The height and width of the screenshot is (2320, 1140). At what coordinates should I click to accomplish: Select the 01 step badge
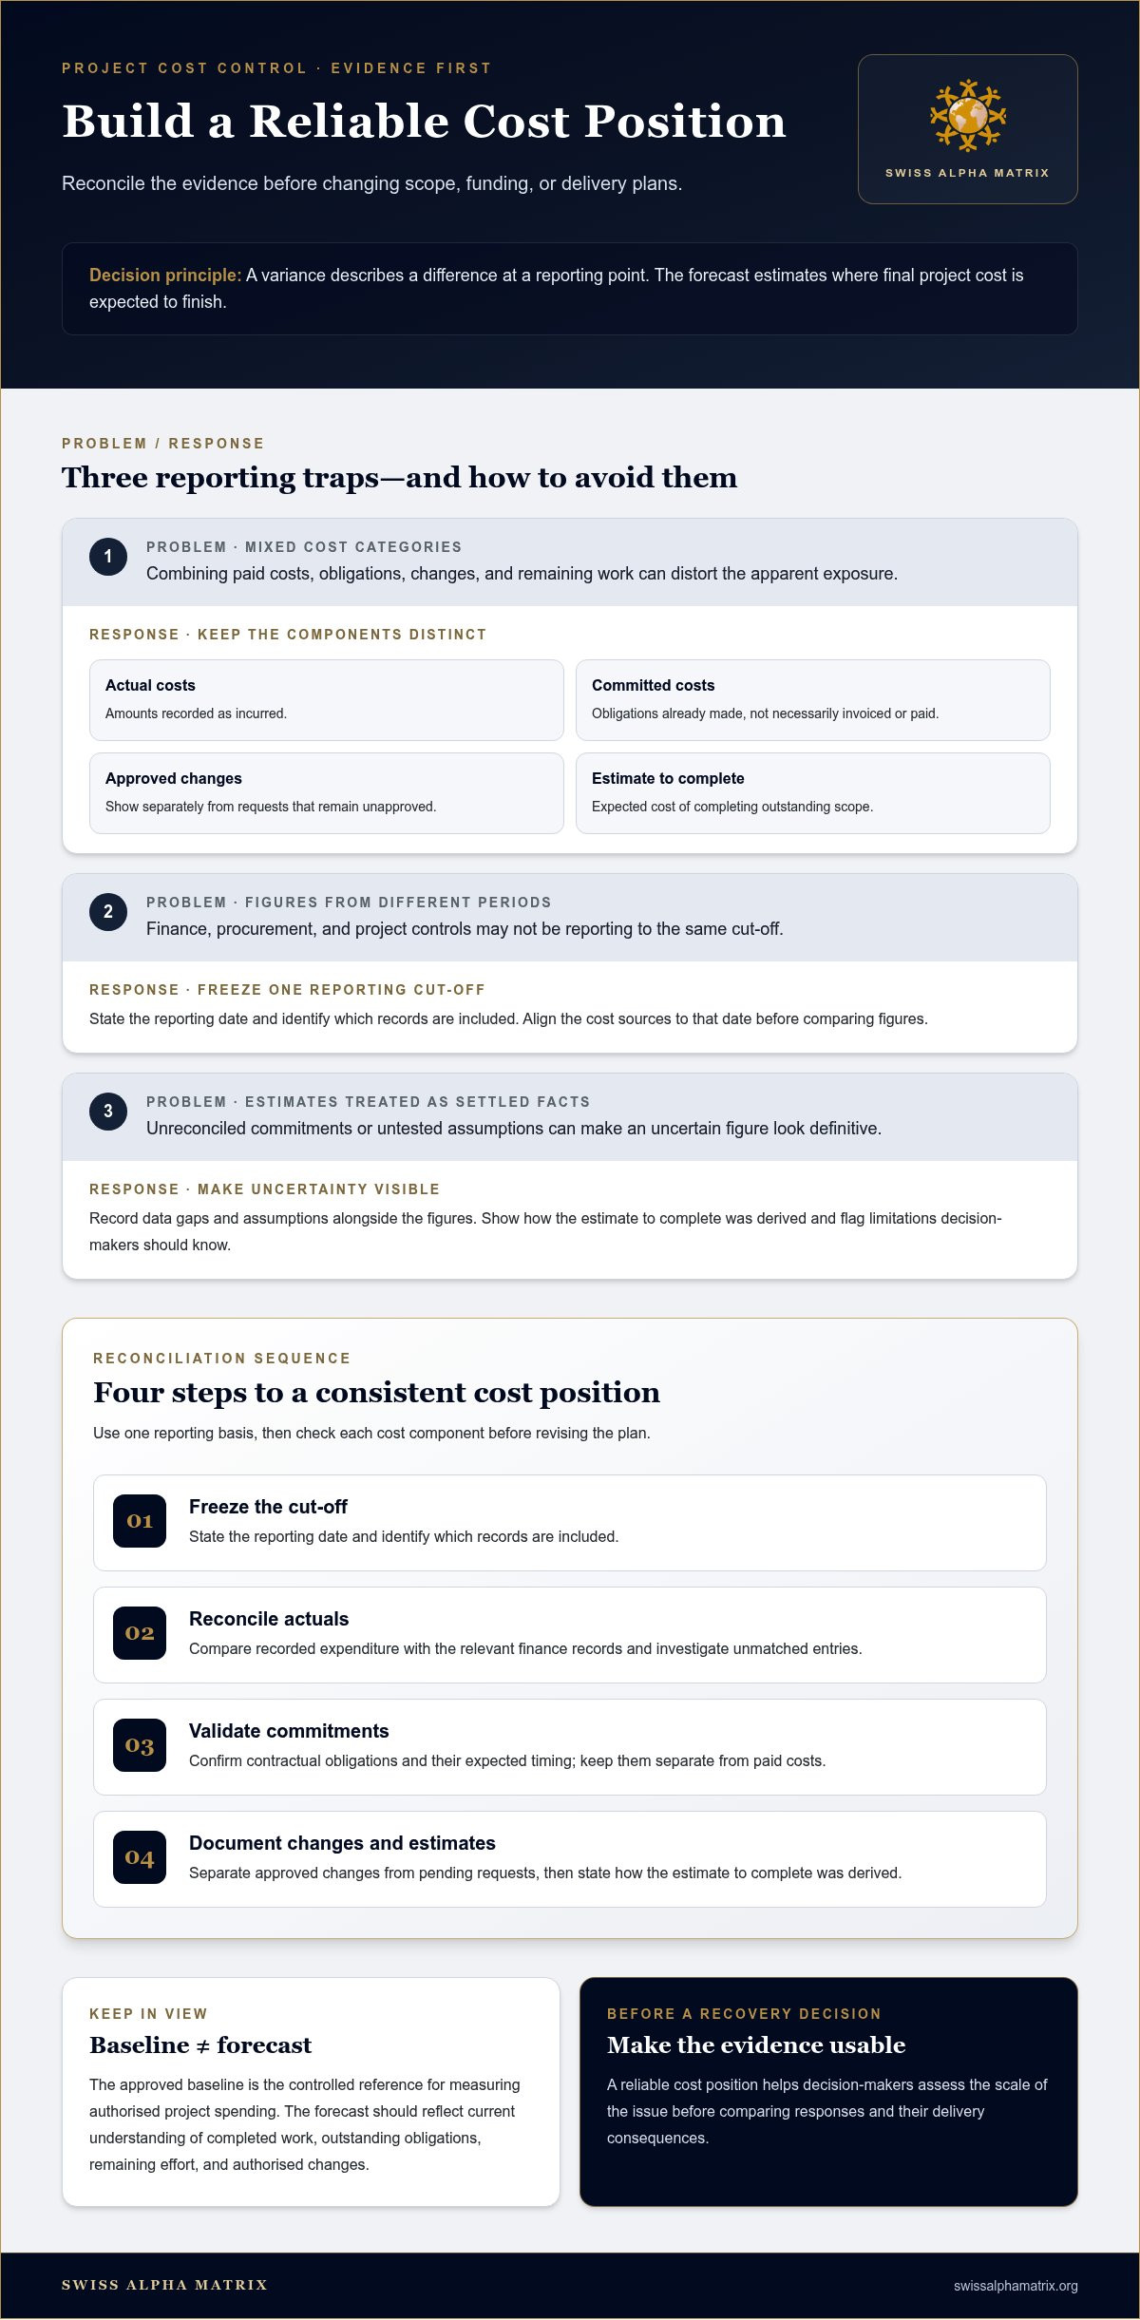click(140, 1521)
